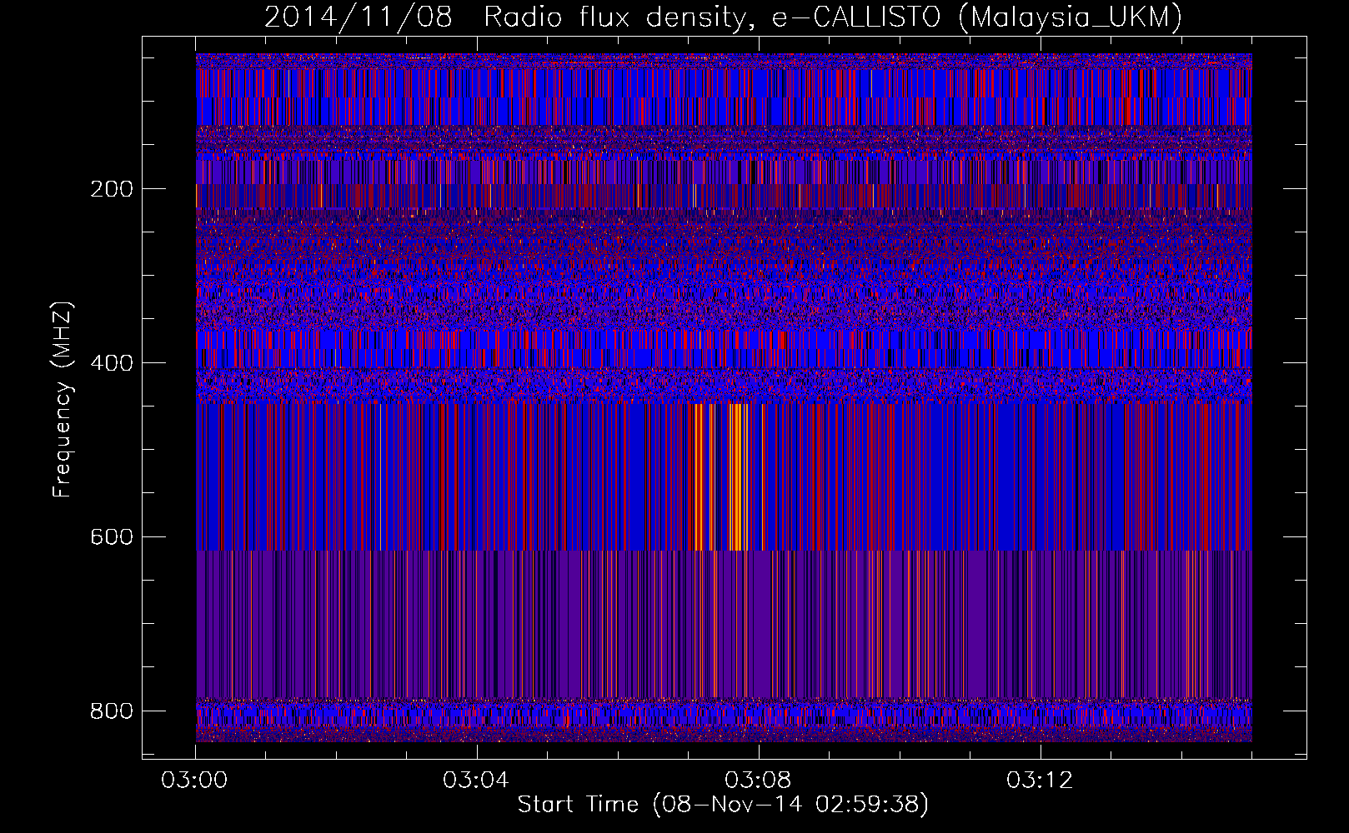The width and height of the screenshot is (1349, 833).
Task: Click the 600 frequency tick label
Action: coord(112,537)
